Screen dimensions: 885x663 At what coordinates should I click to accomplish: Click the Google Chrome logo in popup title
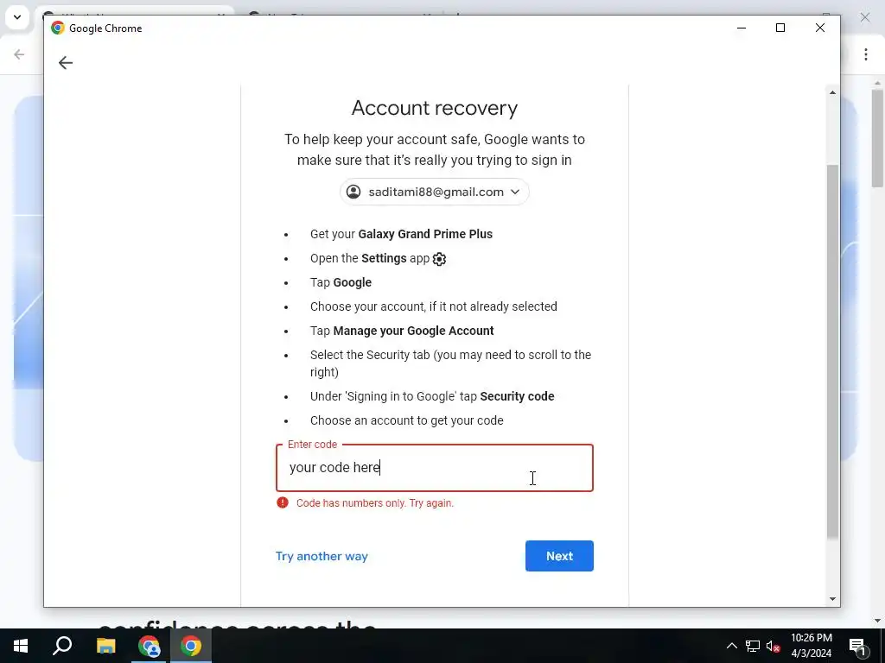[58, 28]
